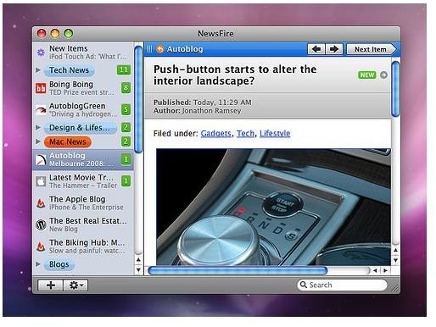Select The Apple Blog feed

[83, 203]
